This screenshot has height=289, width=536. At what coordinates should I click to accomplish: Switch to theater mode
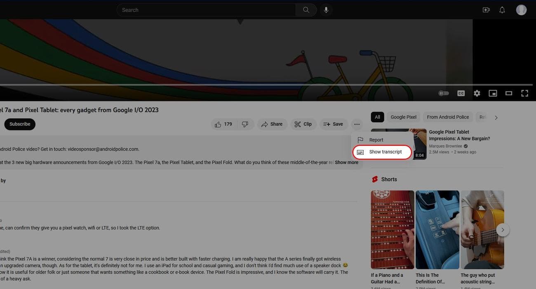pyautogui.click(x=509, y=93)
